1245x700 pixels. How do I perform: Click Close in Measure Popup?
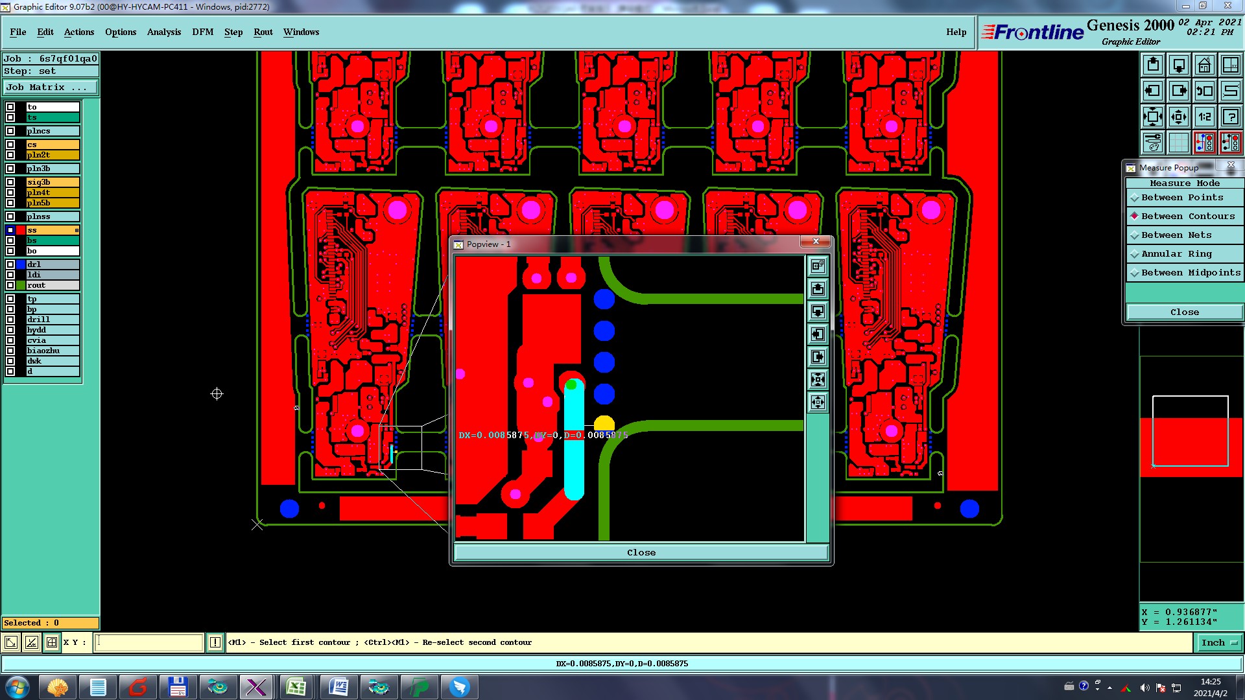[x=1184, y=312]
